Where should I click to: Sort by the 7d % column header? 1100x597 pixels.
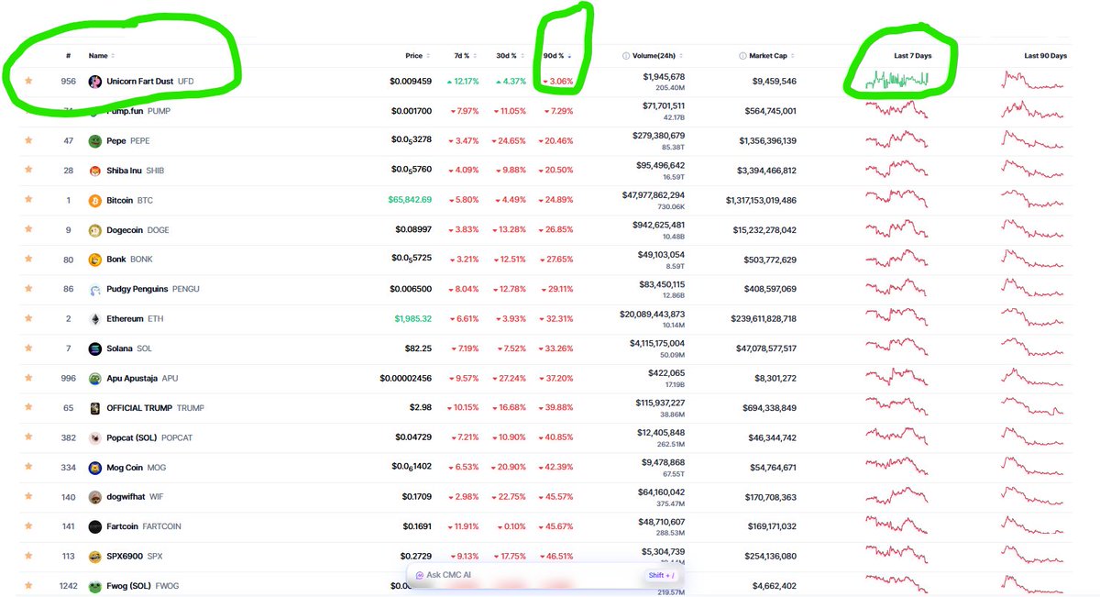[463, 56]
